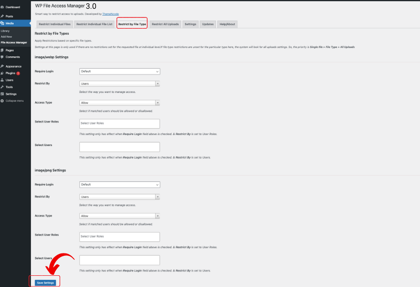This screenshot has width=420, height=287.
Task: Click the Collapse menu arrow icon
Action: click(x=2, y=101)
